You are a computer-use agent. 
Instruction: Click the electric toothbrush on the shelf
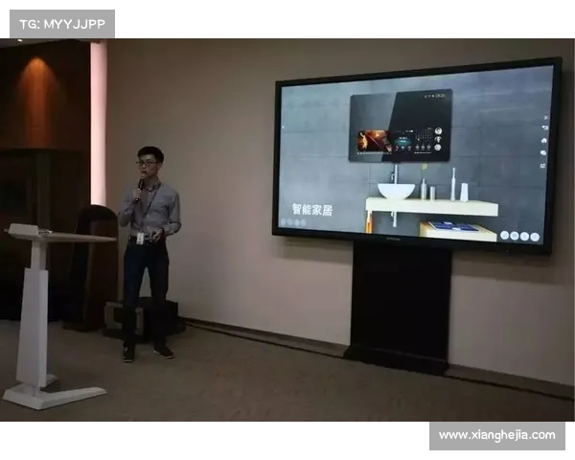point(453,184)
